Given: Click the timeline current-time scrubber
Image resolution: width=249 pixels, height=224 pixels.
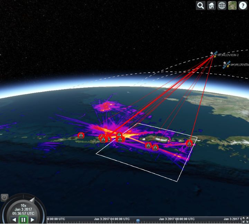Looking at the screenshot, I should (138, 221).
